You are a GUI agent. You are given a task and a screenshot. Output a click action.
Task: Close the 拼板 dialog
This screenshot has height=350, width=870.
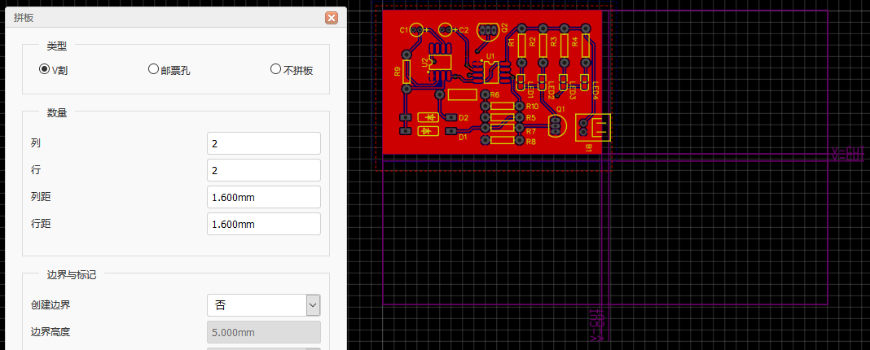click(x=332, y=18)
